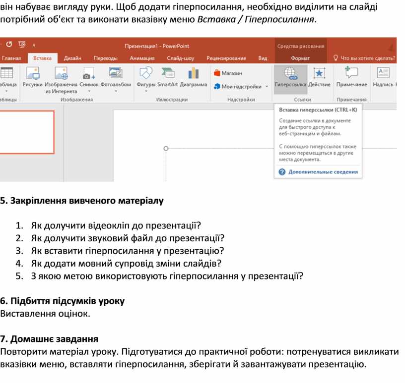Click the 'Презентация1 - PowerPoint' title text
This screenshot has height=383, width=405.
(157, 46)
